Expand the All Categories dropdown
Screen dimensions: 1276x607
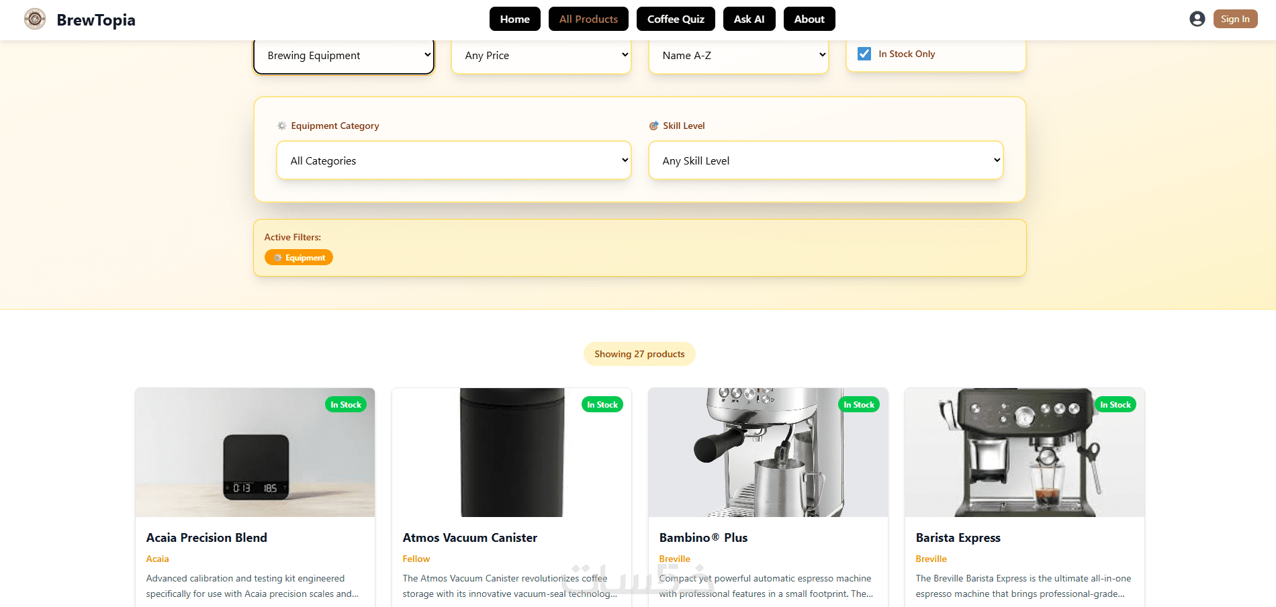pyautogui.click(x=454, y=160)
